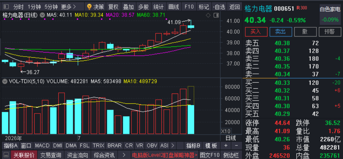Select the 指标A indicator group
This screenshot has width=343, height=159.
pos(11,146)
